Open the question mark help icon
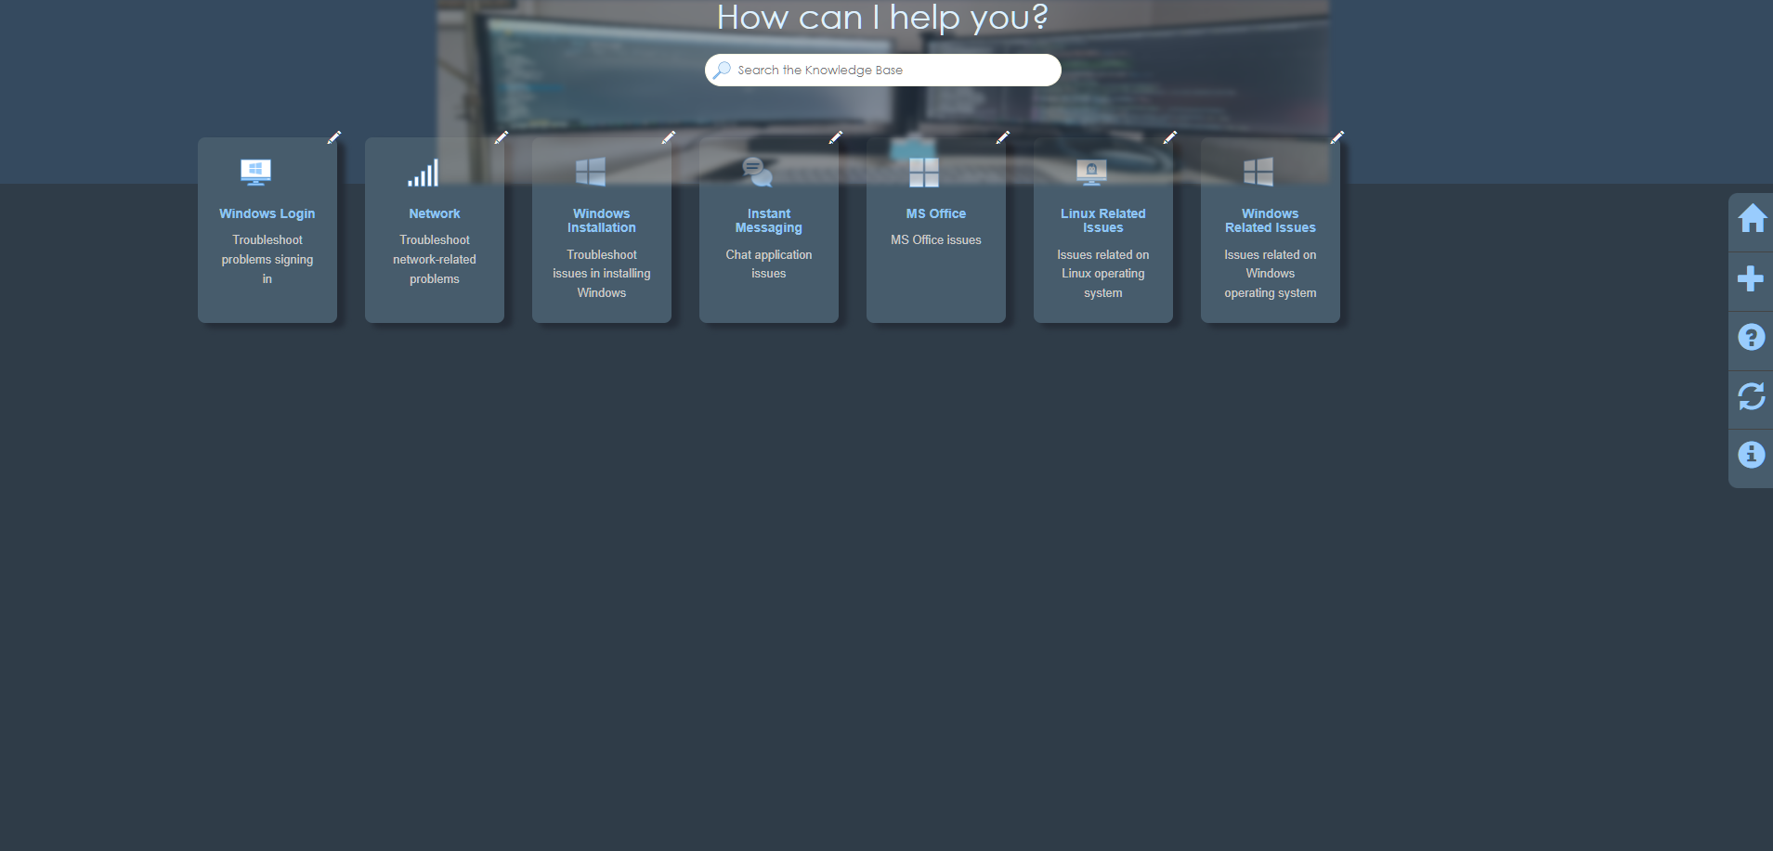The image size is (1773, 851). 1751,337
